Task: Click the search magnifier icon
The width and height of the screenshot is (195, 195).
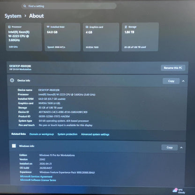Action: [25, 6]
